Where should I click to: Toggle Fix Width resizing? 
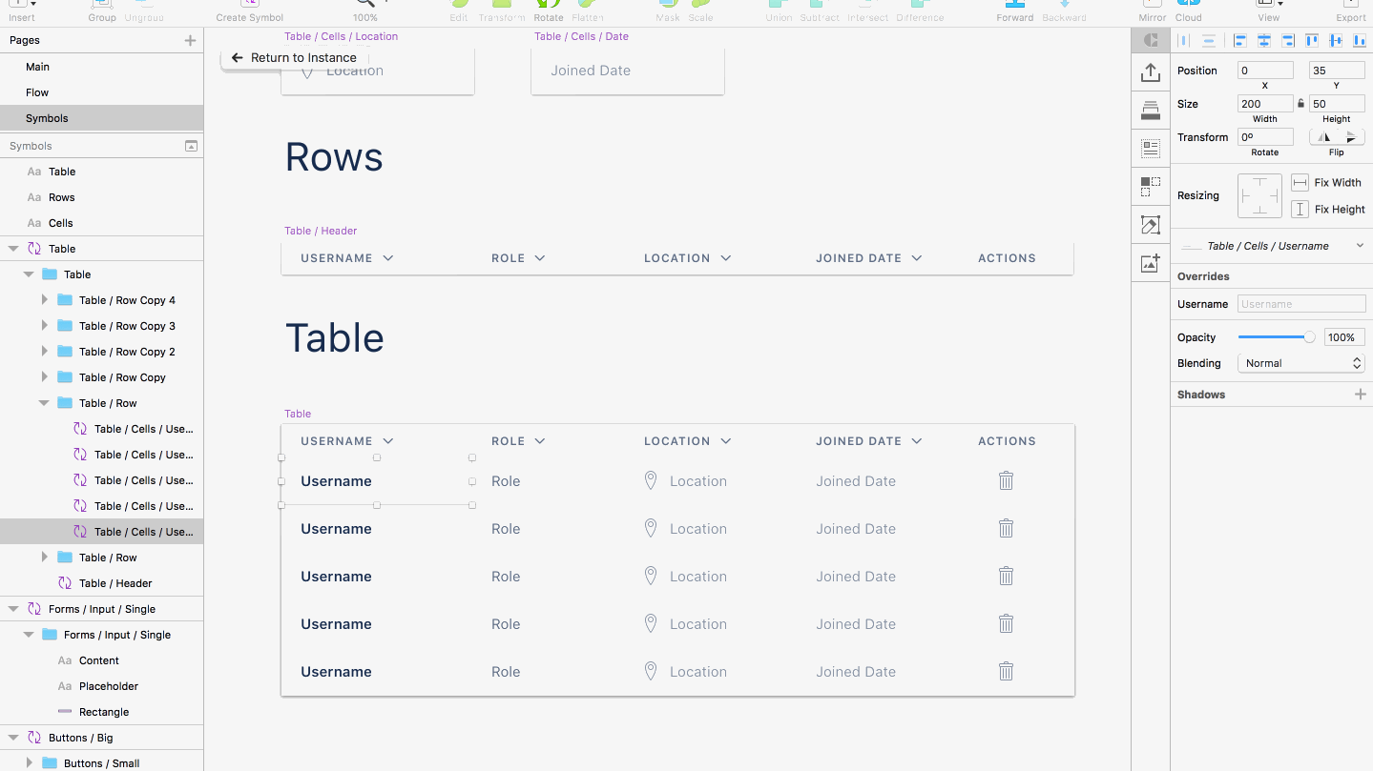1300,182
